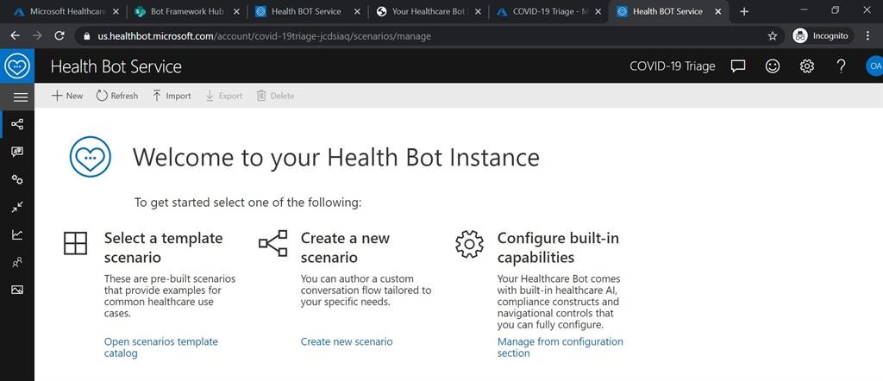
Task: Open the Language models sidebar icon
Action: pyautogui.click(x=17, y=152)
